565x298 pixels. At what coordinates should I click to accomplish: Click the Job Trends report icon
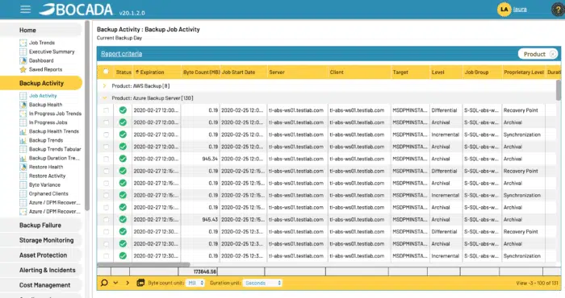(x=23, y=43)
